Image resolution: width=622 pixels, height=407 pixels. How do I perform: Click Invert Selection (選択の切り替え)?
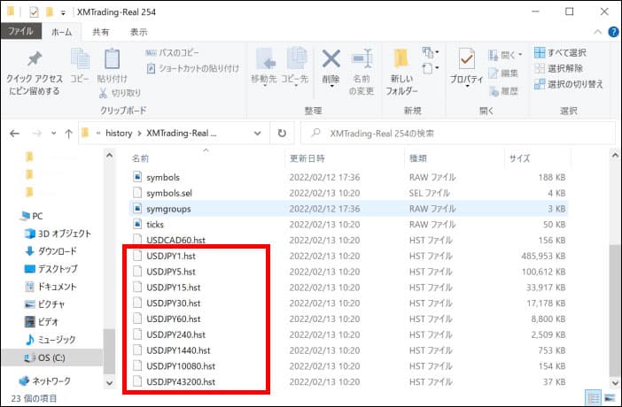coord(569,84)
